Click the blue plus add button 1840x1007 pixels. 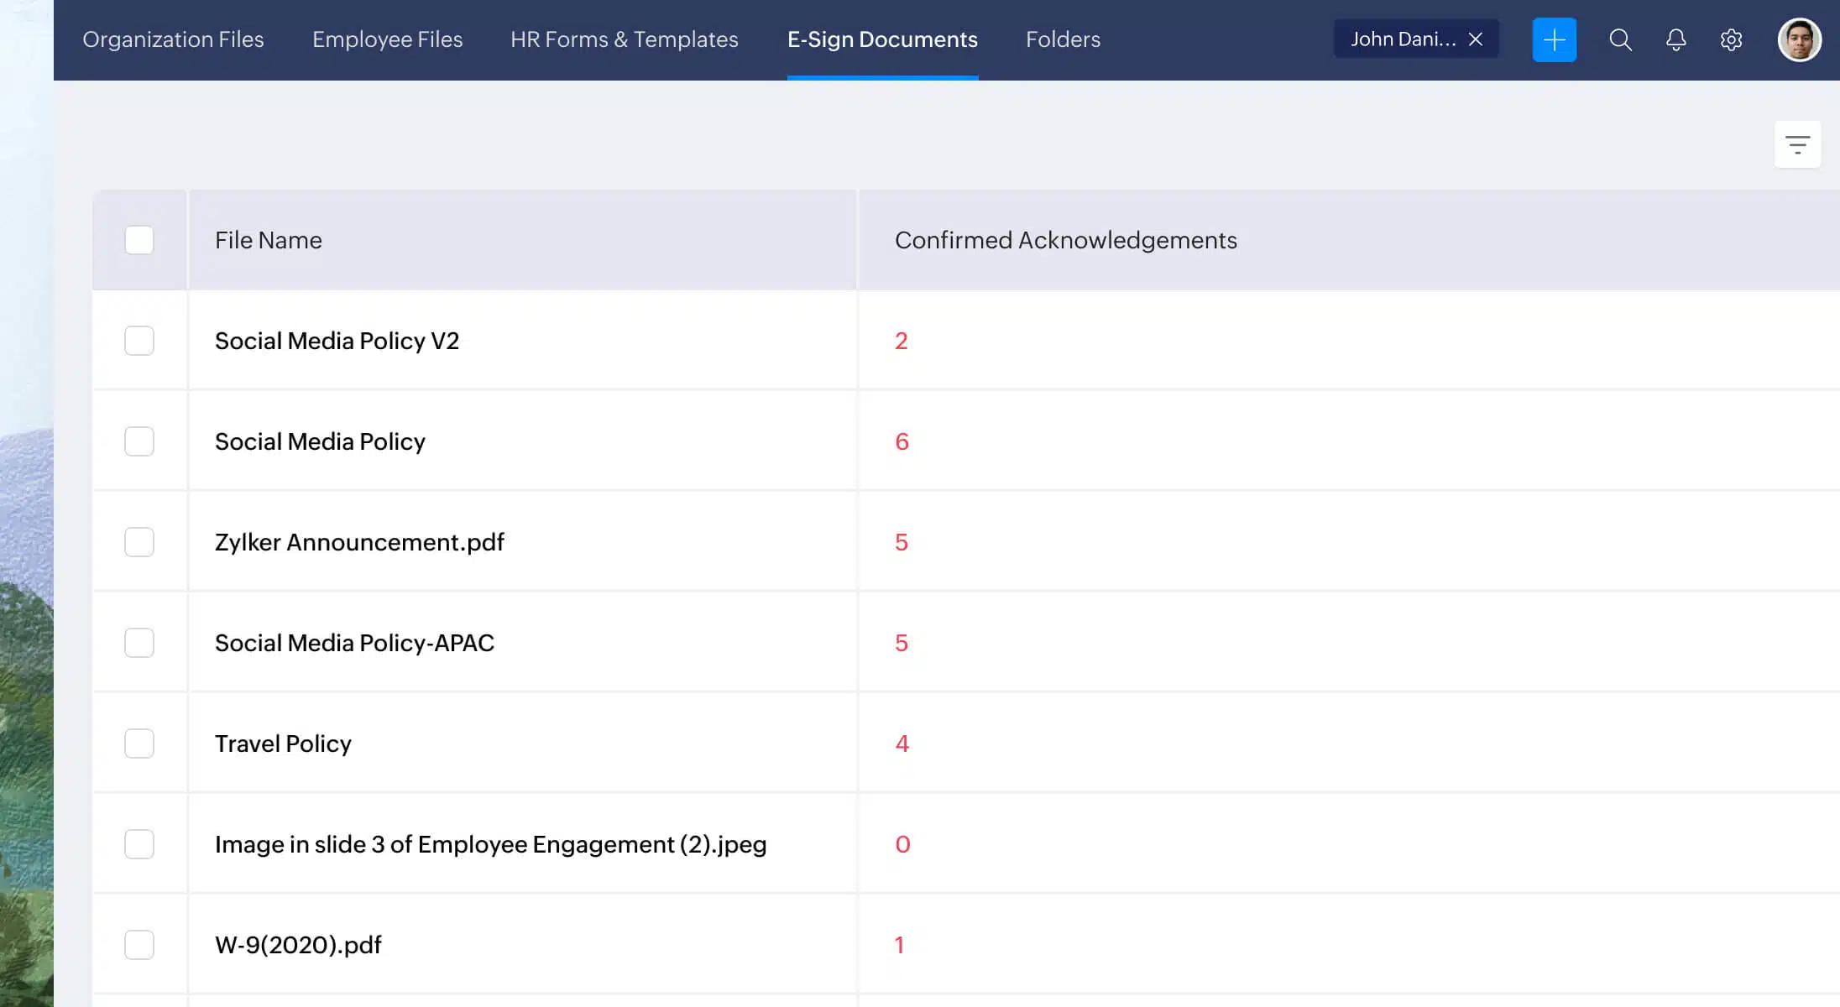(1554, 39)
